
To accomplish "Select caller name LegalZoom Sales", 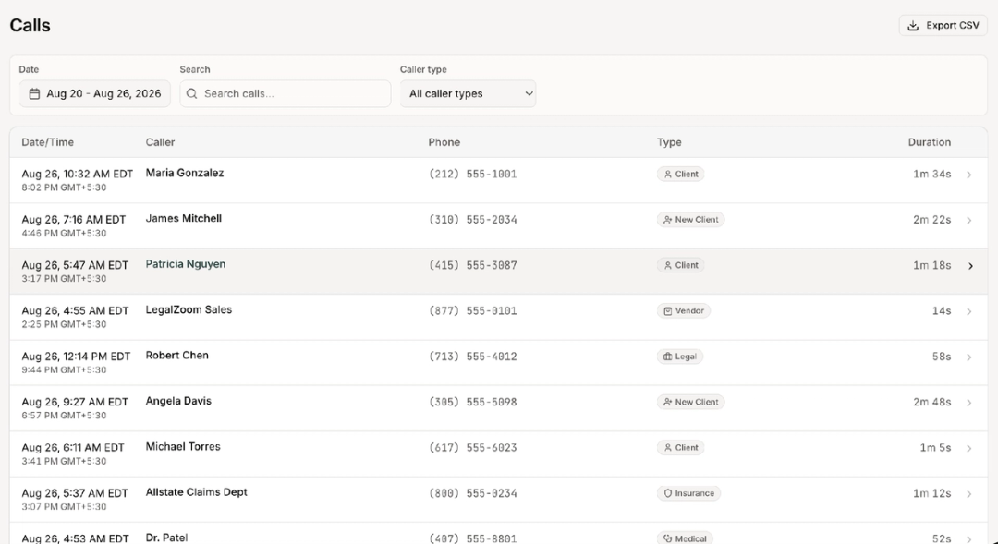I will [x=189, y=309].
